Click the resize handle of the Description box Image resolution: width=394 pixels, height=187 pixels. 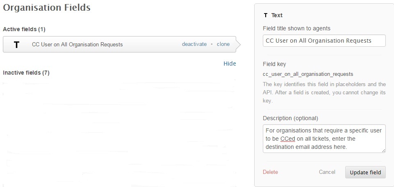pos(383,151)
